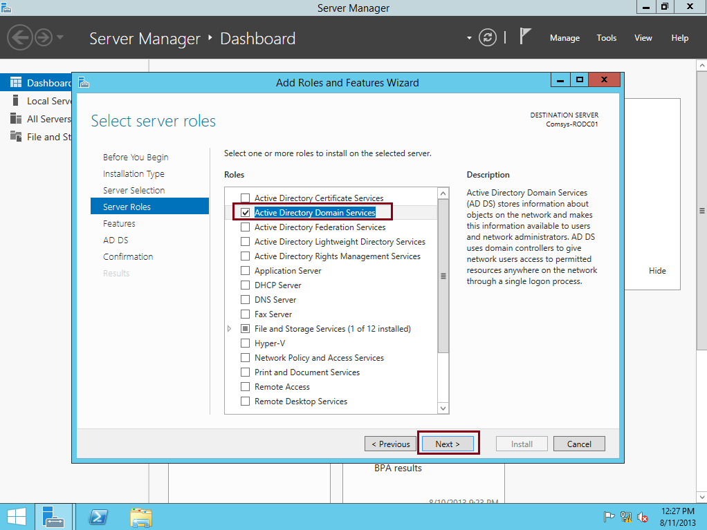Go to Server Selection step

pyautogui.click(x=134, y=191)
